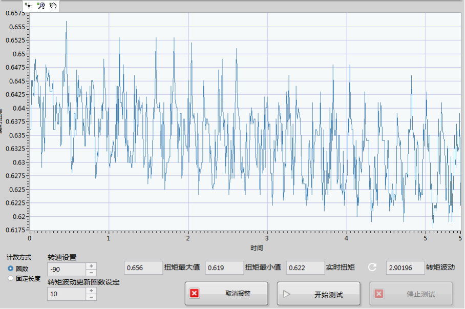Click the 0.64 y-axis value
The height and width of the screenshot is (309, 465).
(x=19, y=108)
